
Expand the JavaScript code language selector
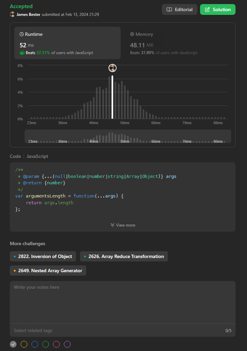tap(38, 156)
